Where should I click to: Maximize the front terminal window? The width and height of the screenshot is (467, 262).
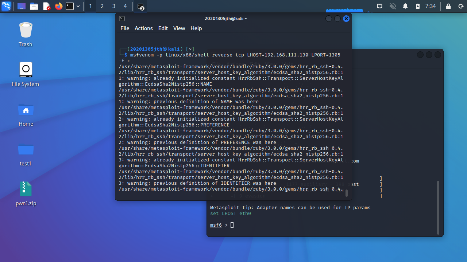[337, 19]
